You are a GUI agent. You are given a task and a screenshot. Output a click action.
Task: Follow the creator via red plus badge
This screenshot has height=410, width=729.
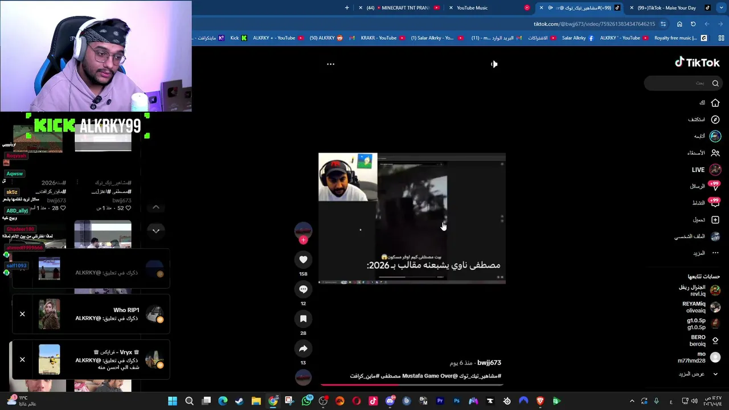point(303,240)
